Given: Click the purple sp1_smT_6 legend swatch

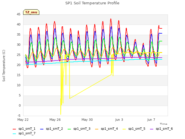Looking at the screenshot, I should pyautogui.click(x=151, y=129).
